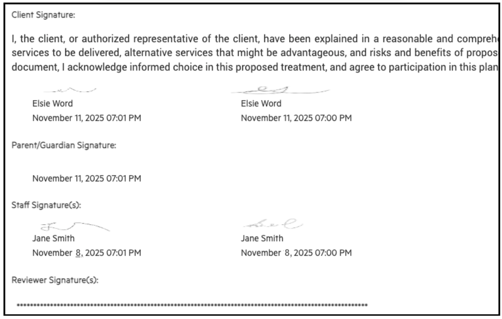The image size is (502, 319).
Task: Click the "Reviewer Signature(s):" heading
Action: coord(55,280)
